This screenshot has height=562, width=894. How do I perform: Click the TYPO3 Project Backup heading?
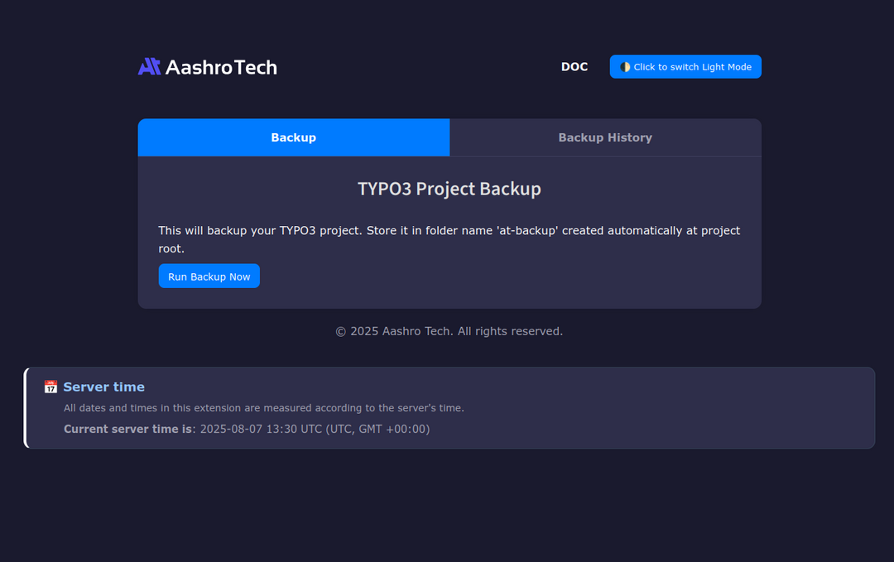(x=449, y=189)
